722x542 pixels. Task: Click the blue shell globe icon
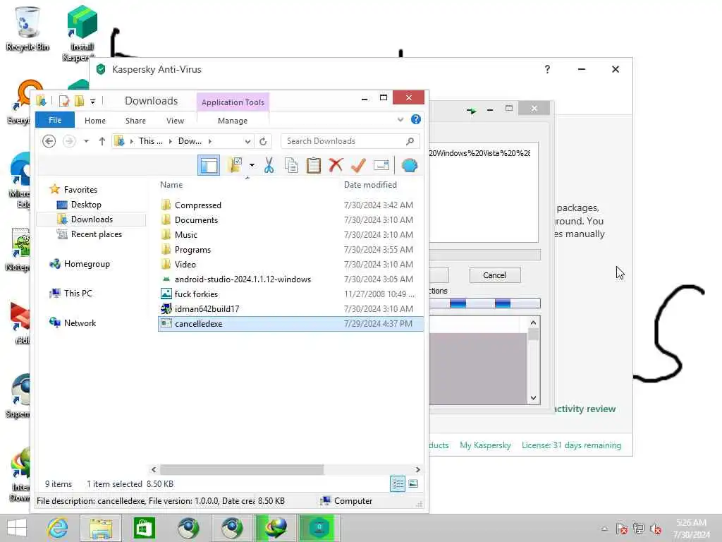pyautogui.click(x=410, y=165)
